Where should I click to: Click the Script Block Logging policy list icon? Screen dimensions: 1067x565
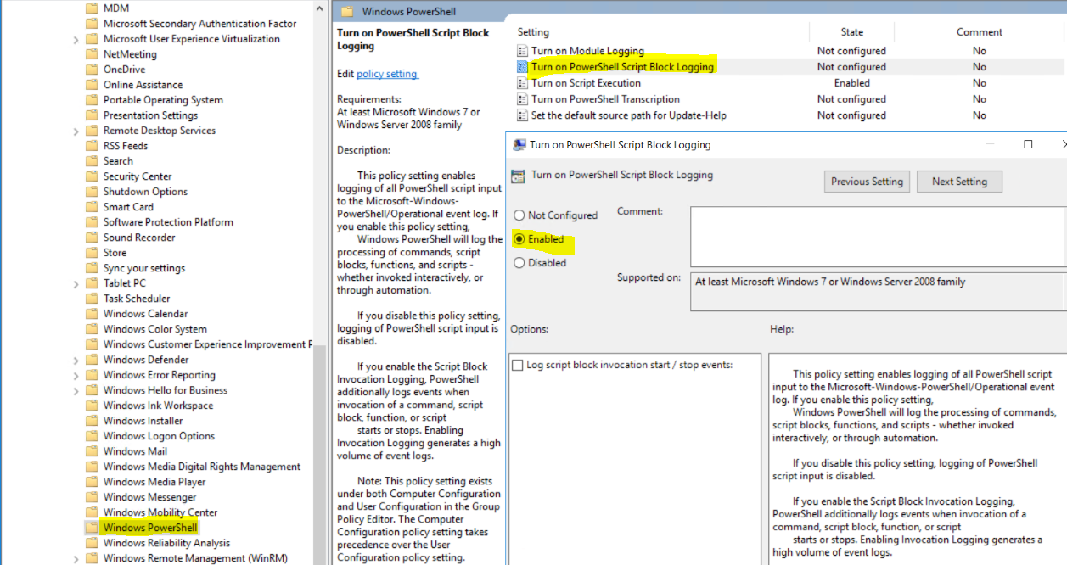click(523, 67)
